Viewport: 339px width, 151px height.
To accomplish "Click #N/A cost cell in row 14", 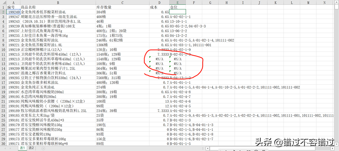I will click(160, 68).
